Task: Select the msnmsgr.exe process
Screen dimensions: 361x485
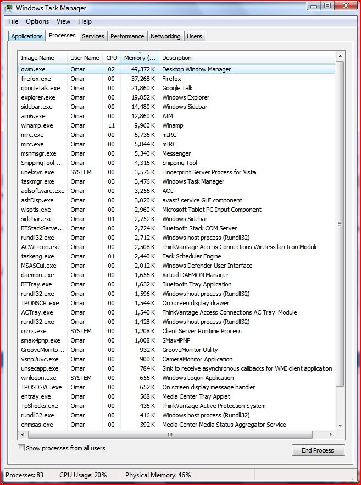Action: coord(176,153)
